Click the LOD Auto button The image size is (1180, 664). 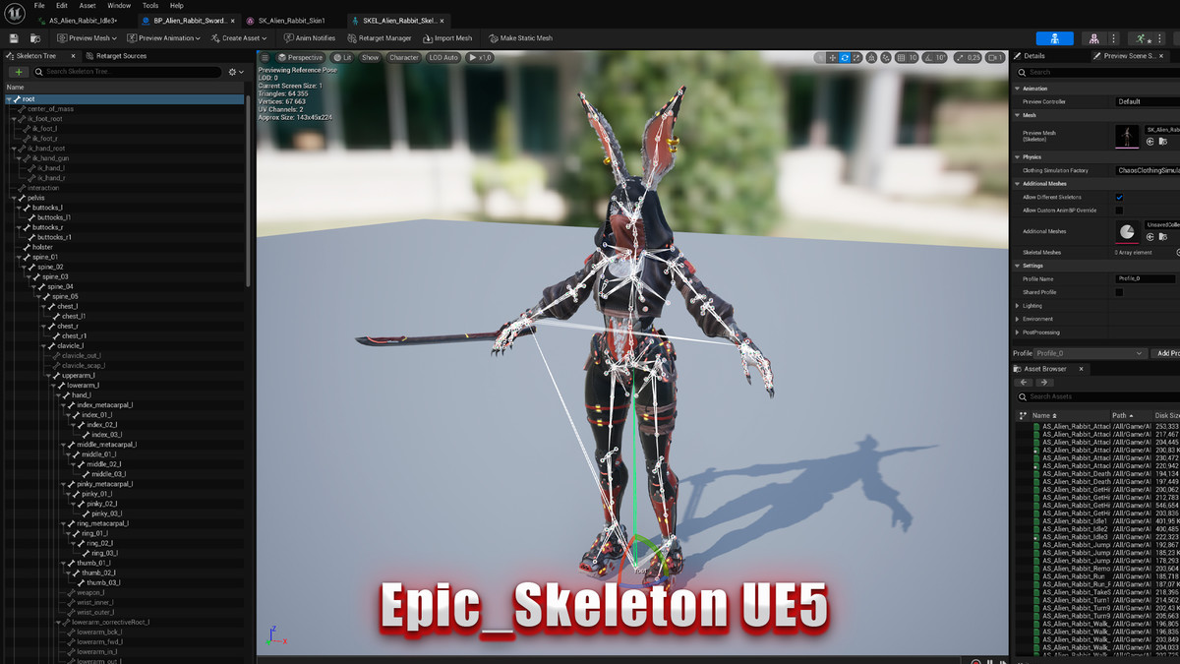[x=443, y=58]
